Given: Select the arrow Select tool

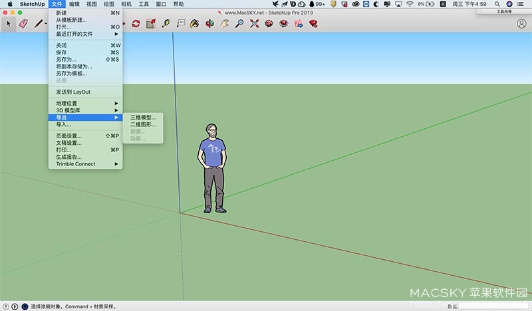Looking at the screenshot, I should click(8, 24).
